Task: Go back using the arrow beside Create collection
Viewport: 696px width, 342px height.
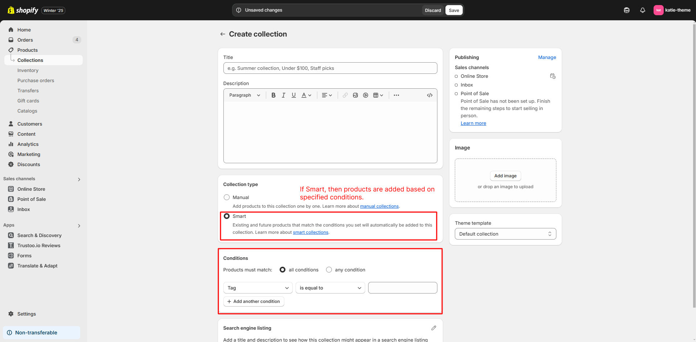Action: [223, 34]
